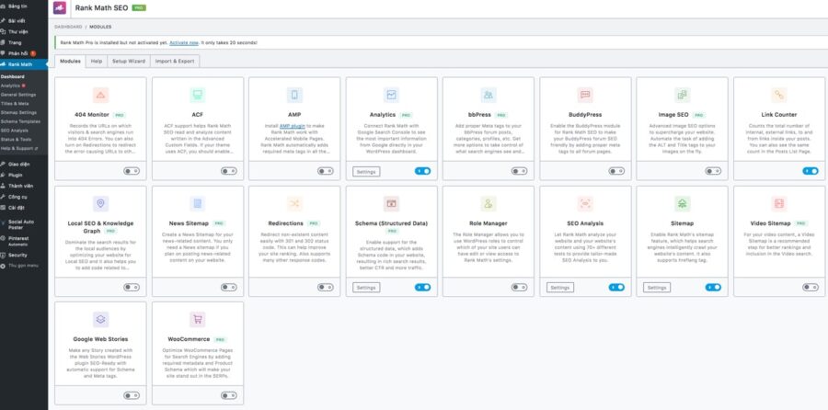This screenshot has width=828, height=410.
Task: Click the BuddyPress chat bubble icon
Action: pos(585,95)
